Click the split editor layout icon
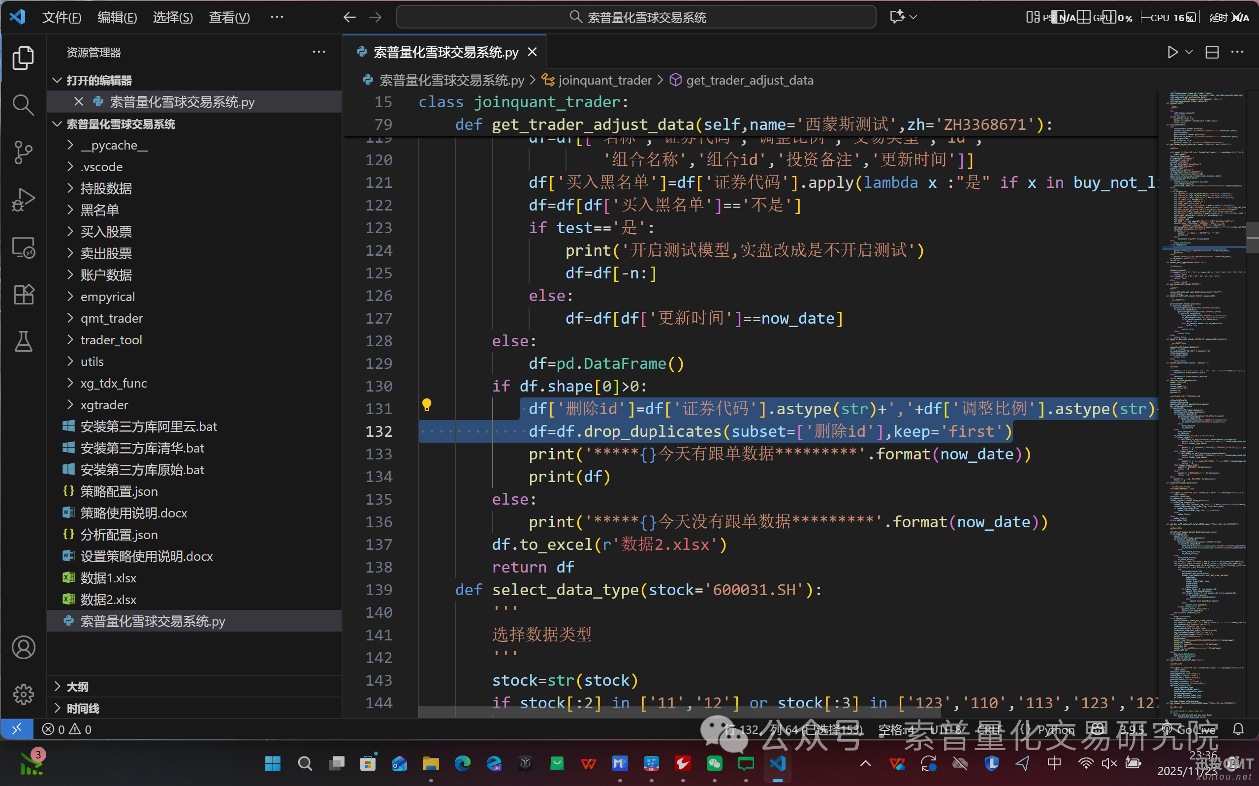 pos(1212,52)
